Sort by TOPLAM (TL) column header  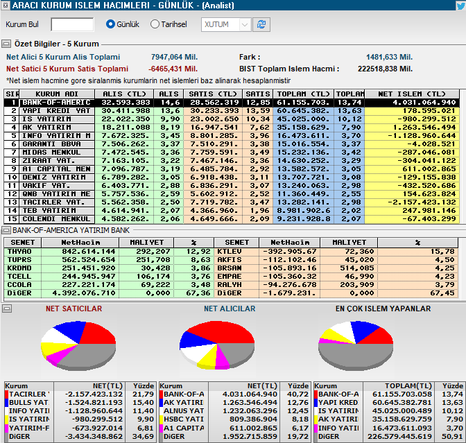304,94
